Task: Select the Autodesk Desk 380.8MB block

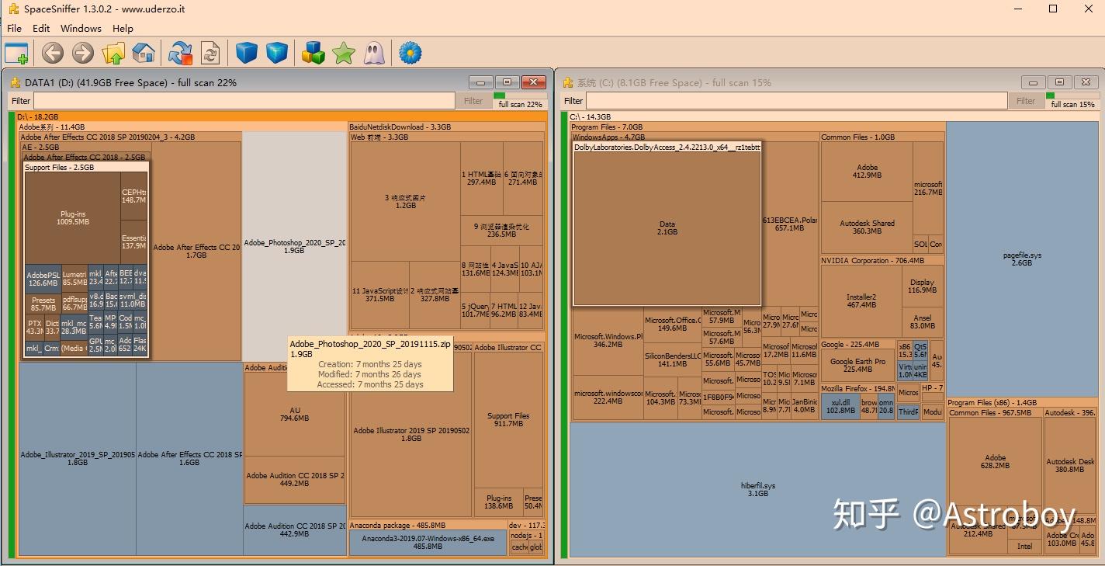Action: (1070, 466)
